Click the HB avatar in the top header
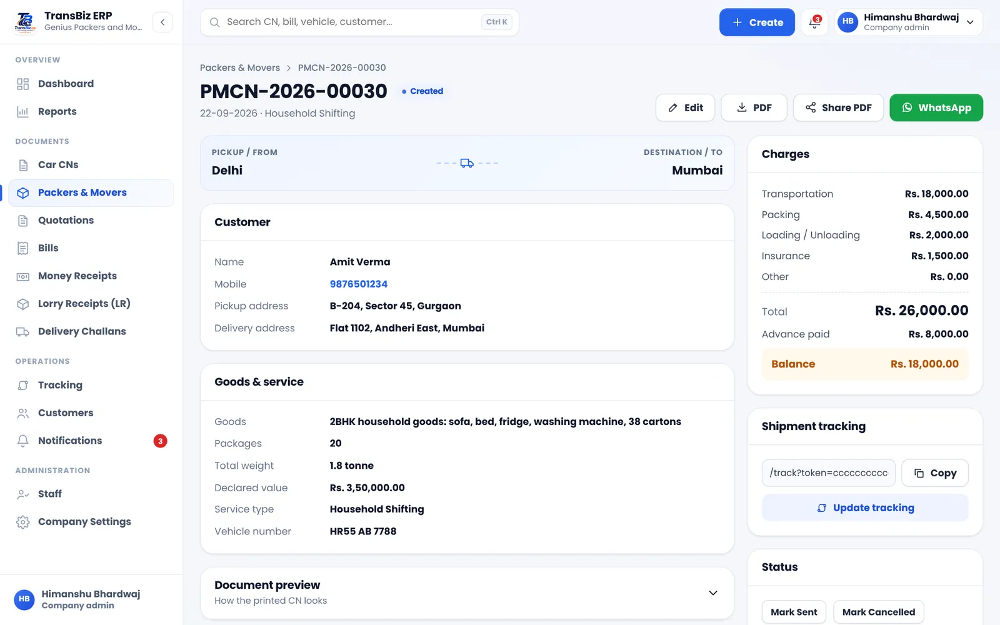This screenshot has height=625, width=1000. coord(847,22)
